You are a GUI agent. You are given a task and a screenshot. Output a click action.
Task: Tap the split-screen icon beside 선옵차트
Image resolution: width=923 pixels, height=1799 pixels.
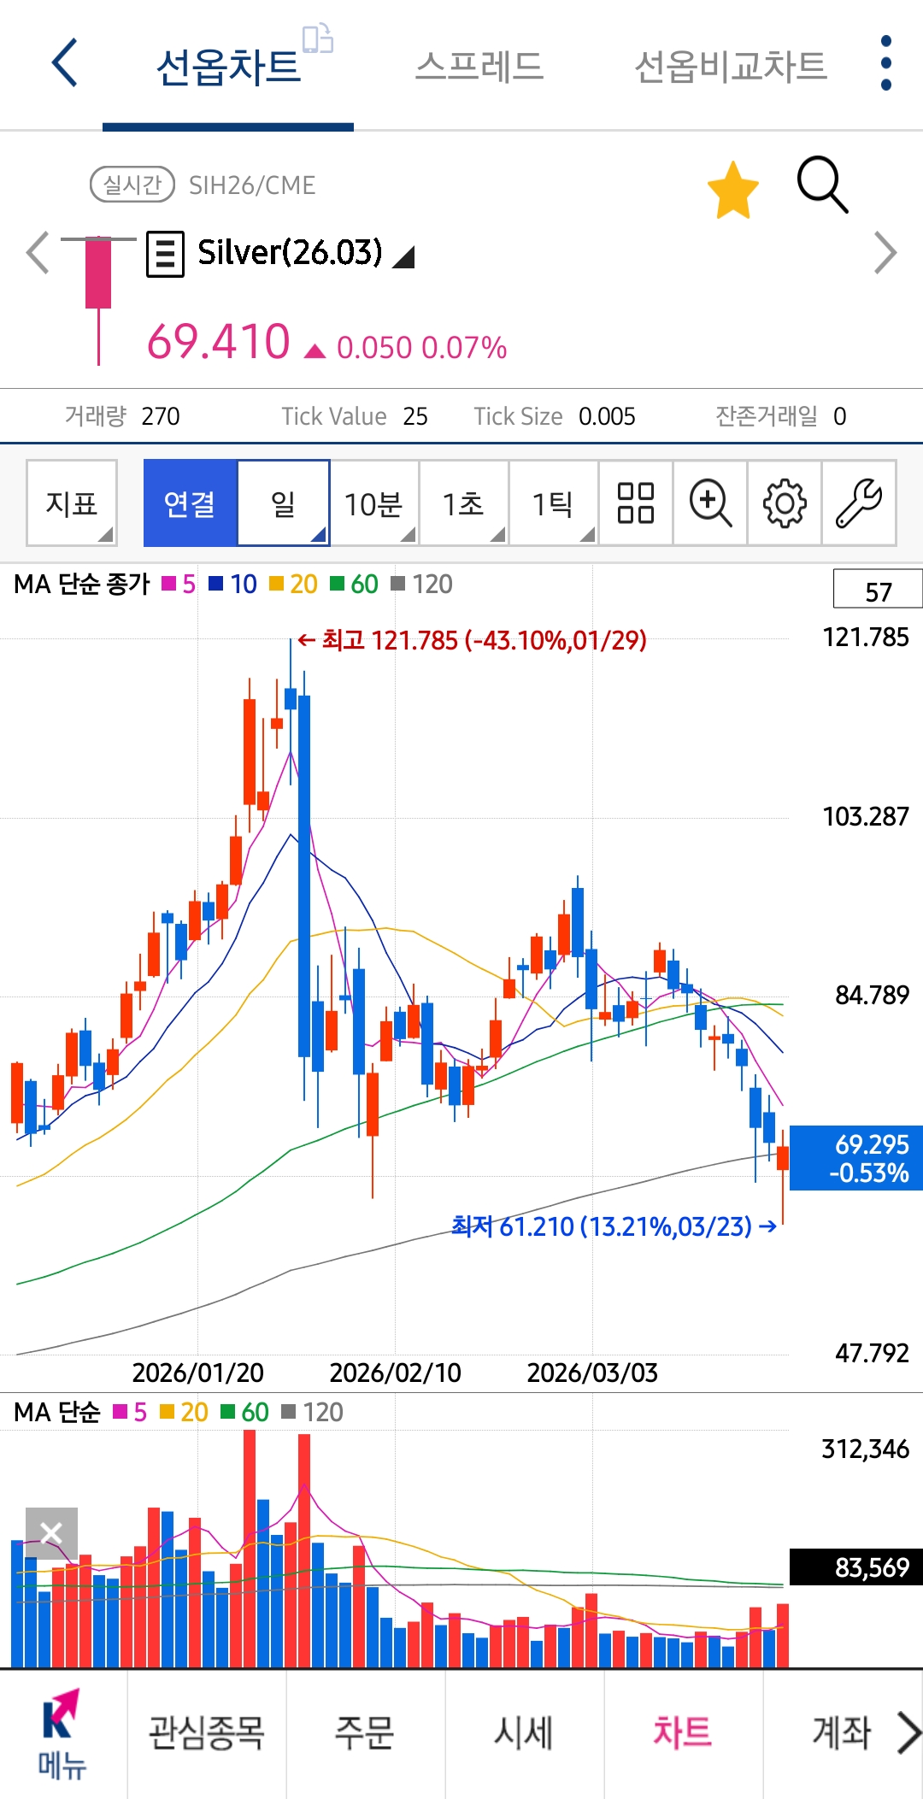[x=318, y=38]
